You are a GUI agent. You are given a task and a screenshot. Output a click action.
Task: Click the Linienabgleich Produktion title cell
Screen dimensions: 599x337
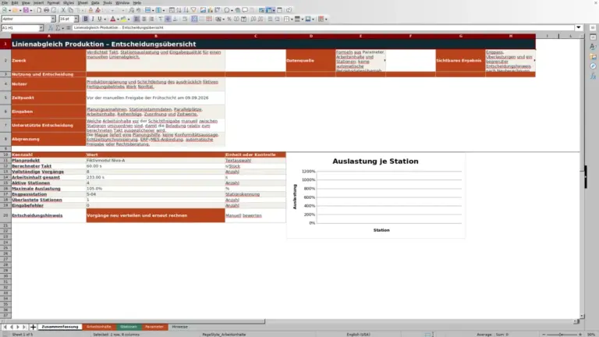click(x=273, y=44)
